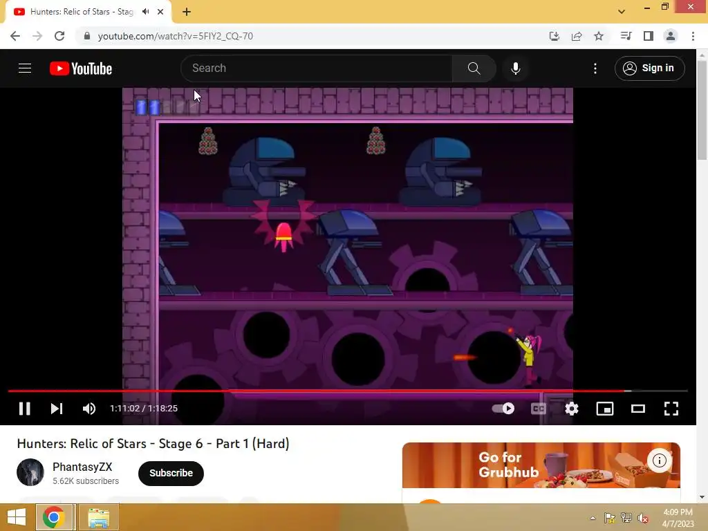This screenshot has width=708, height=531.
Task: Open the Go for Grubhub ad
Action: point(541,465)
